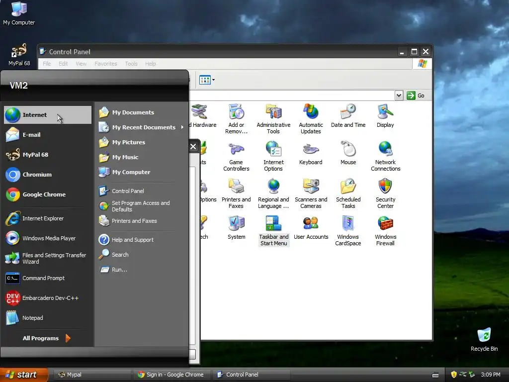
Task: Open the Favorites menu
Action: (x=106, y=64)
